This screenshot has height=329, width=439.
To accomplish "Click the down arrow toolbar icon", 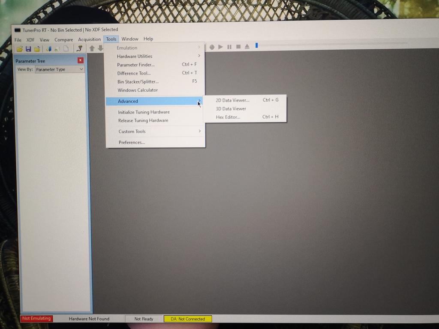I will [100, 48].
